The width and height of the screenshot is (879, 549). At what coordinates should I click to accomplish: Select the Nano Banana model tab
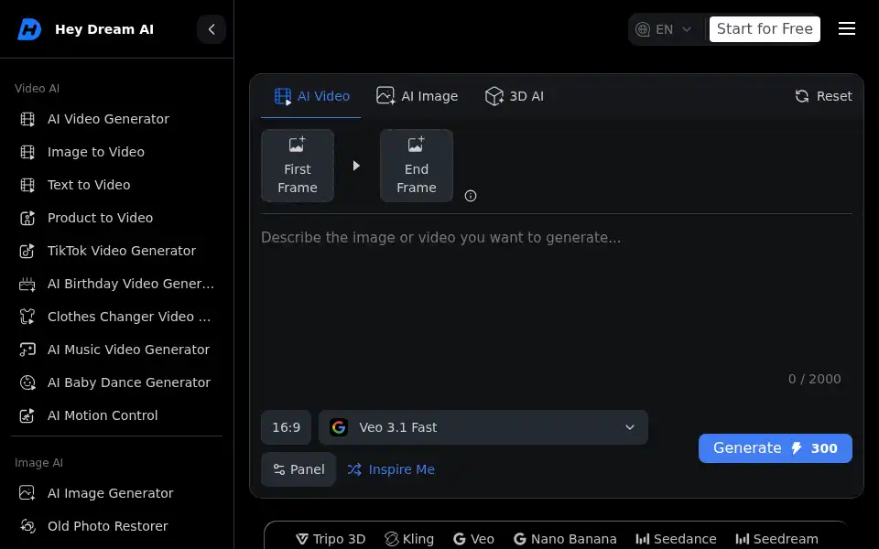click(x=565, y=539)
